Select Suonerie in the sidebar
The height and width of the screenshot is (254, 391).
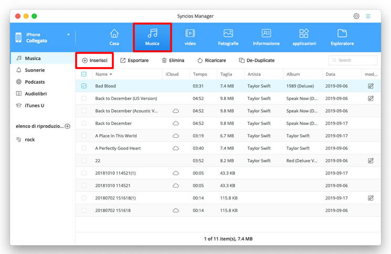43,70
